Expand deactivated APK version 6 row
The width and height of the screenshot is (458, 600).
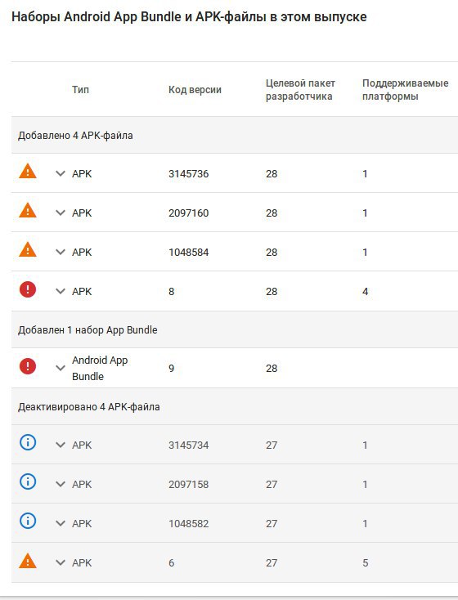[61, 563]
